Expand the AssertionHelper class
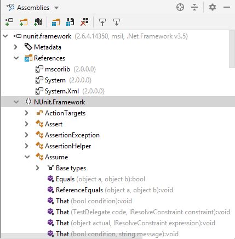 coord(27,146)
